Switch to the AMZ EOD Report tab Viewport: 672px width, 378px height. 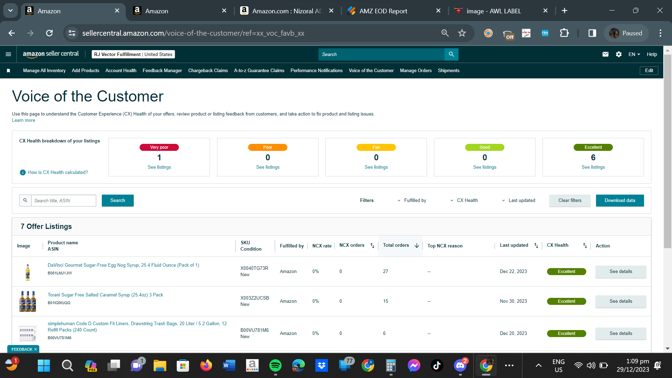click(x=394, y=11)
